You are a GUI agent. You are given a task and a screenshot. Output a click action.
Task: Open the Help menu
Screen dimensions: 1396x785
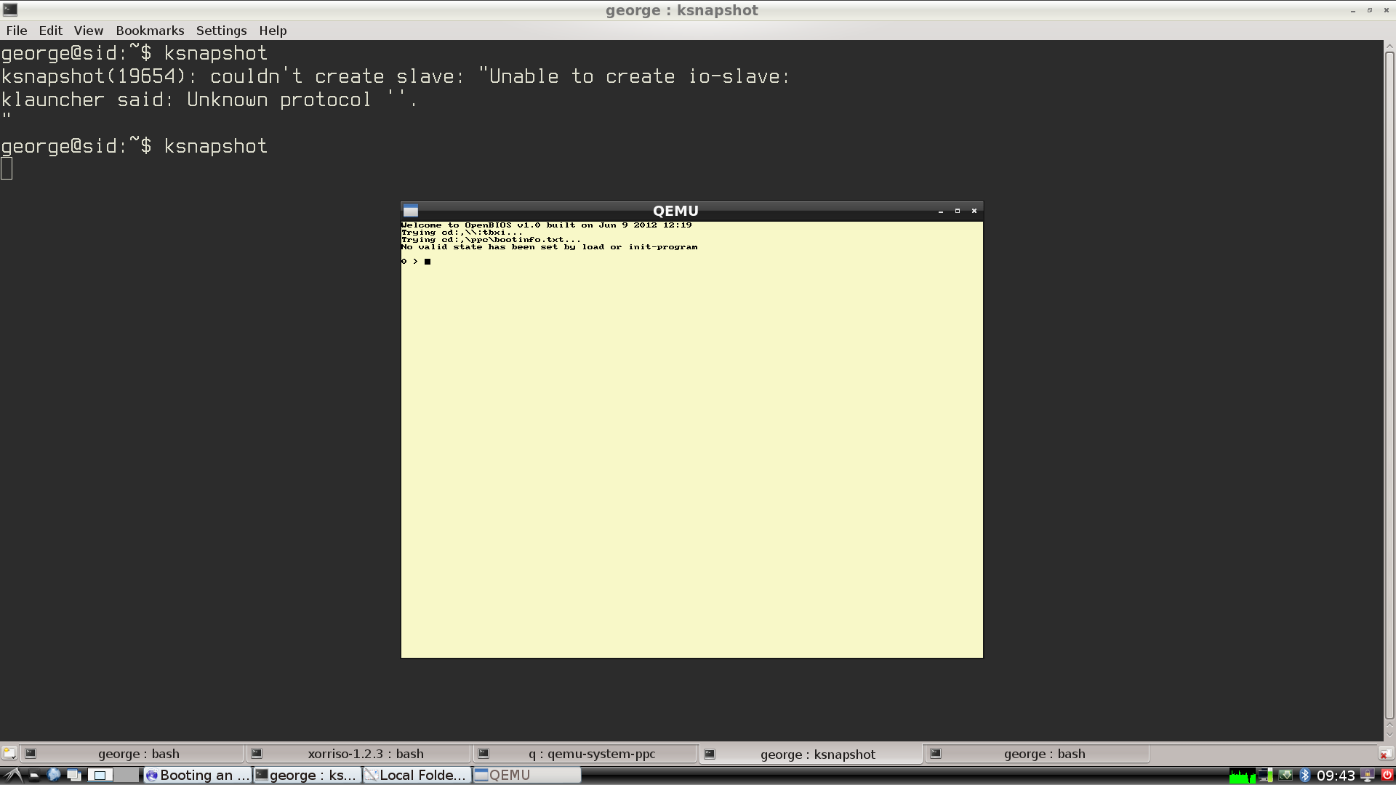click(x=273, y=31)
